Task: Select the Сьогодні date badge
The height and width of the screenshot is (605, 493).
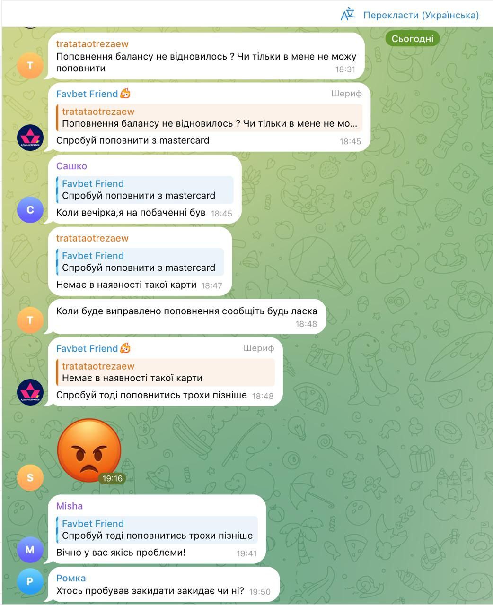Action: 413,39
